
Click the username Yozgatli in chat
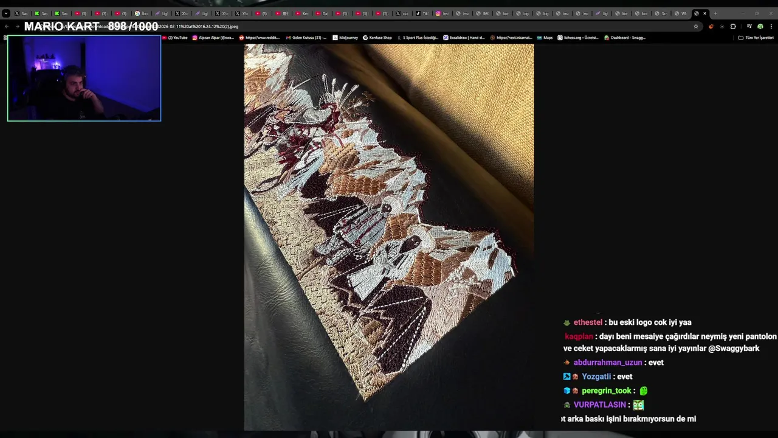tap(596, 377)
